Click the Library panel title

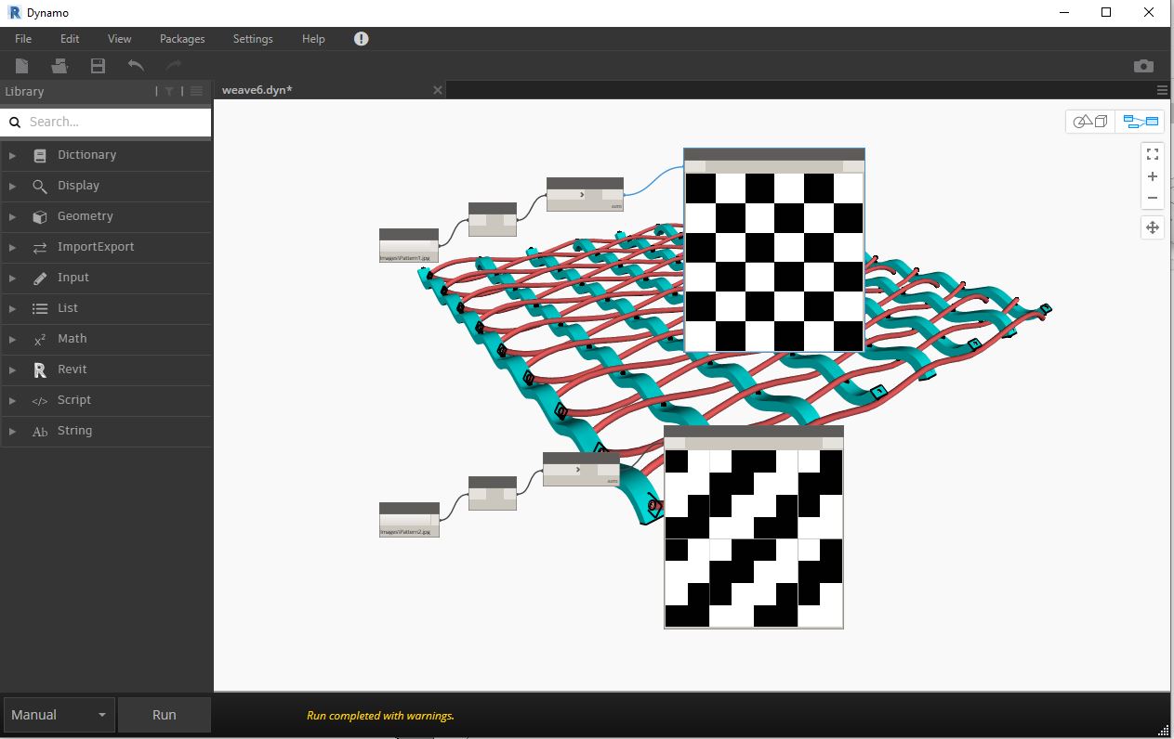pos(24,91)
